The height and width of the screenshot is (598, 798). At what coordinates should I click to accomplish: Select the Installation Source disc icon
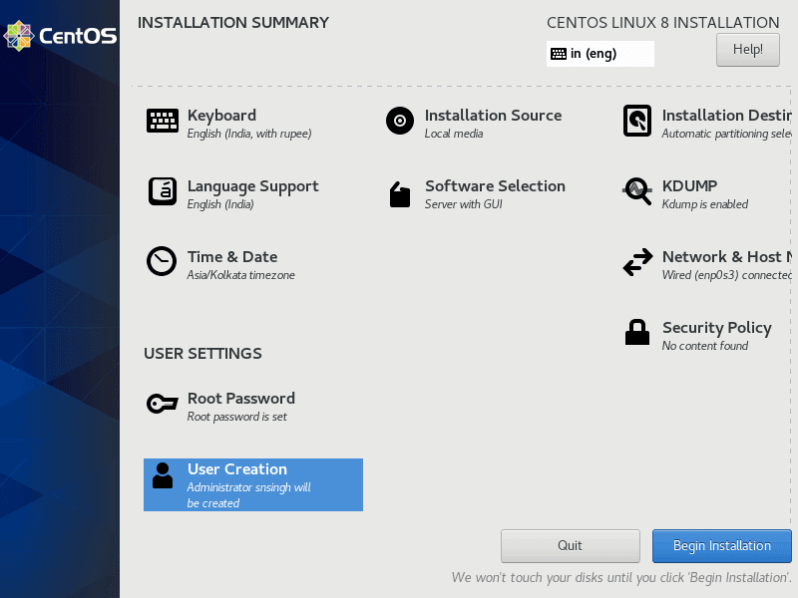click(x=399, y=121)
